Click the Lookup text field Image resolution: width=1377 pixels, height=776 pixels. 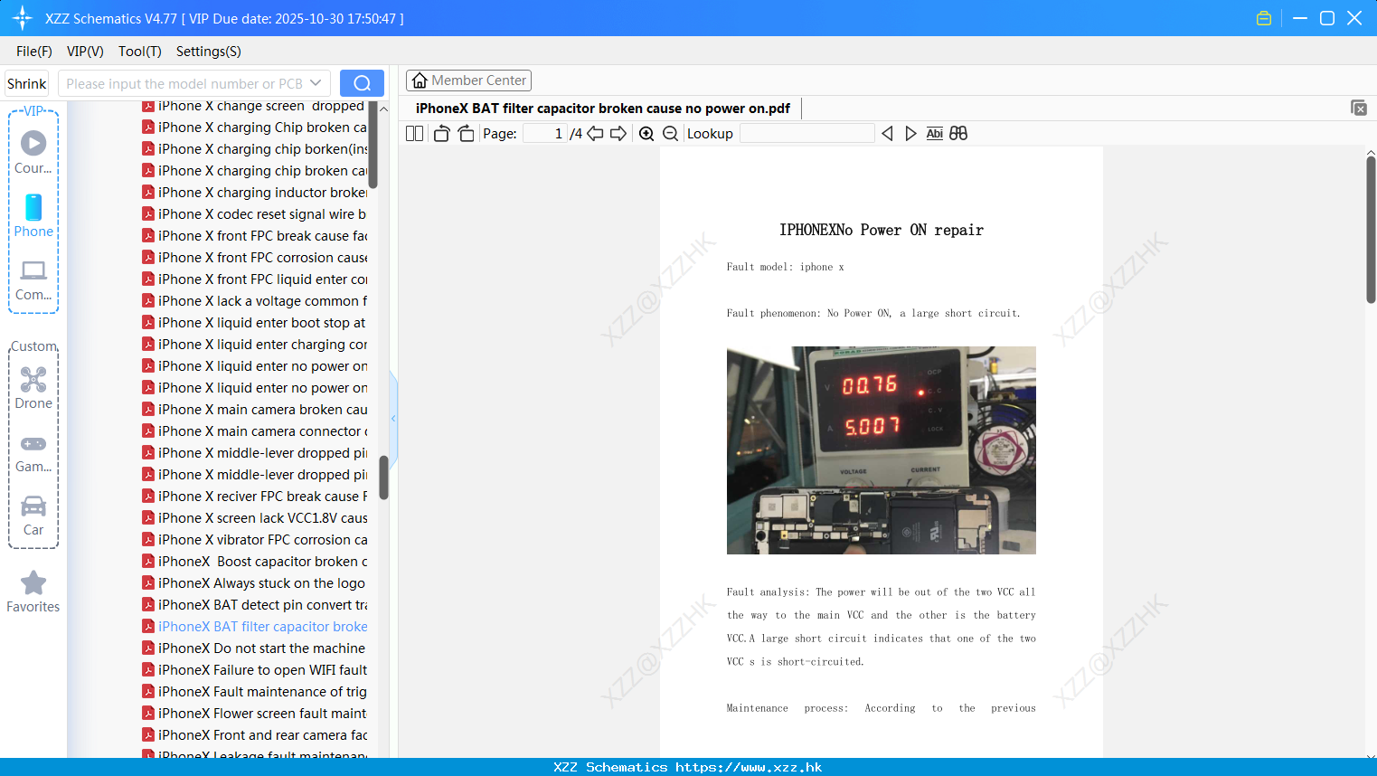(x=806, y=134)
